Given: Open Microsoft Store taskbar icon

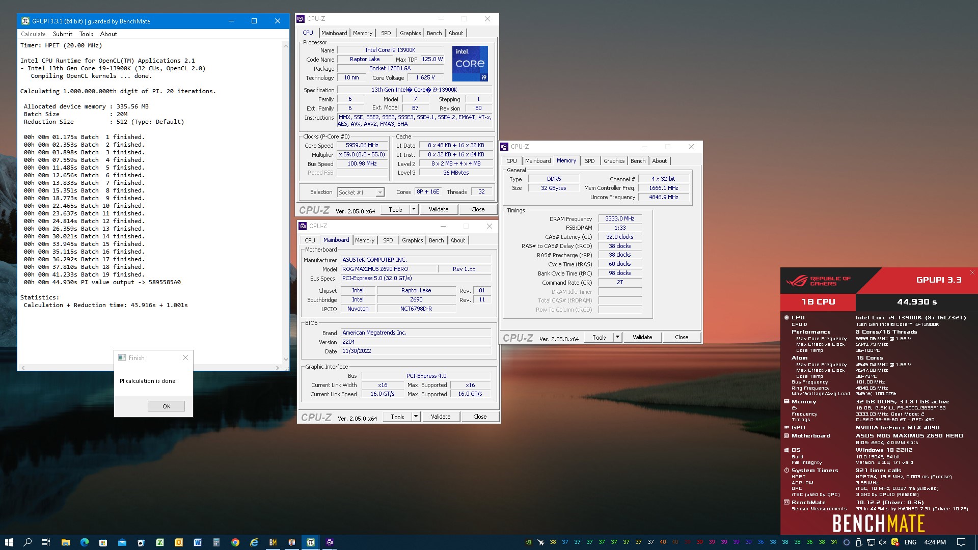Looking at the screenshot, I should point(103,542).
